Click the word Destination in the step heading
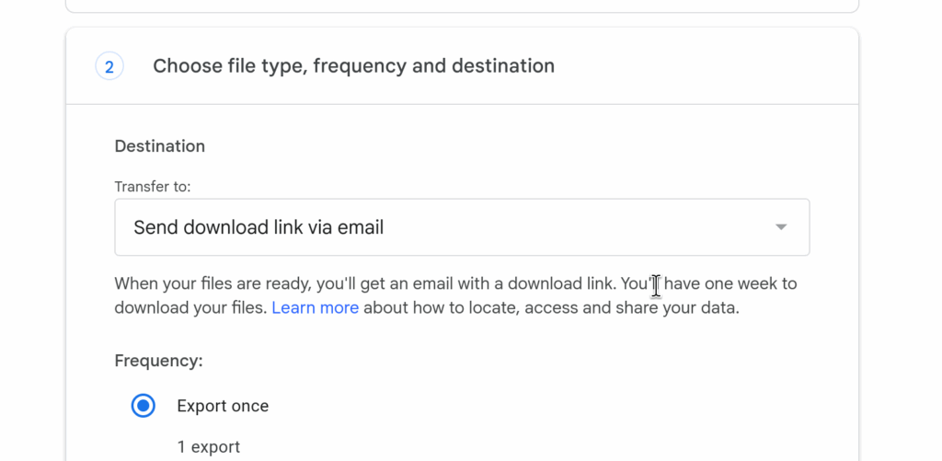The height and width of the screenshot is (461, 942). point(510,66)
